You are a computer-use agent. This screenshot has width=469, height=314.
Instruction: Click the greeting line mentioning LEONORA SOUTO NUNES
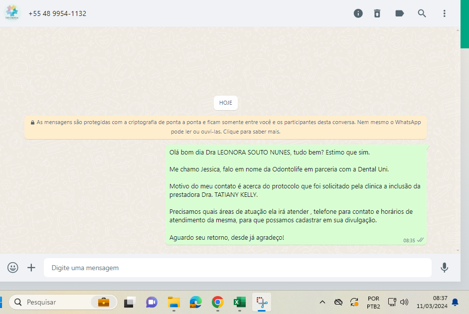(x=270, y=153)
